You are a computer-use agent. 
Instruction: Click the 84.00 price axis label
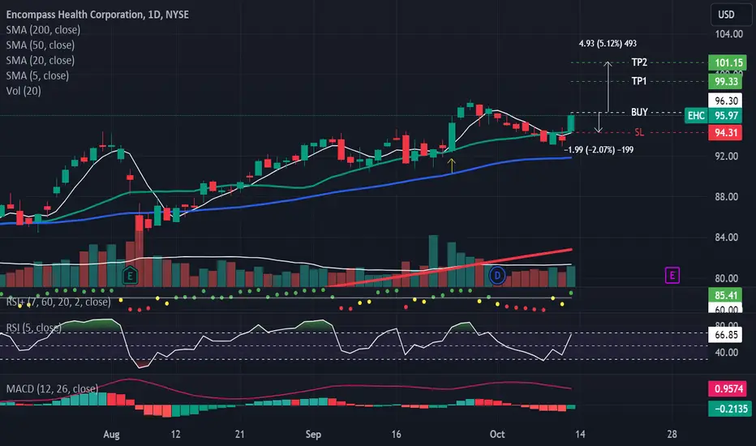pyautogui.click(x=727, y=238)
